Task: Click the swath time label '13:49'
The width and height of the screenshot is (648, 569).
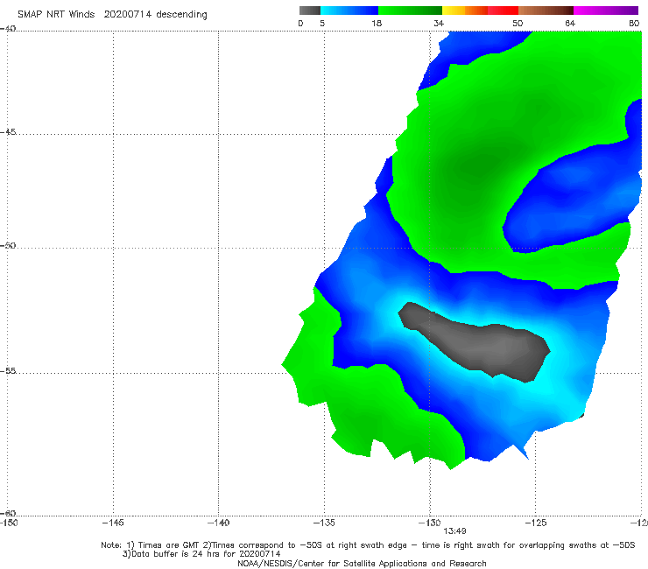Action: [454, 531]
